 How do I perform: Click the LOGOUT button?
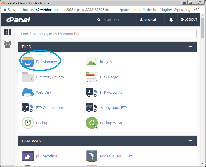(189, 20)
